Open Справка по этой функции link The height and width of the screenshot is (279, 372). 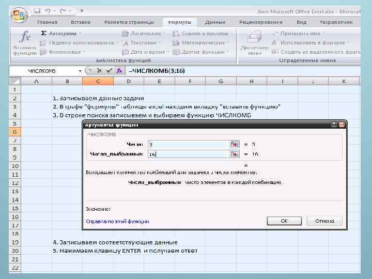(x=117, y=221)
